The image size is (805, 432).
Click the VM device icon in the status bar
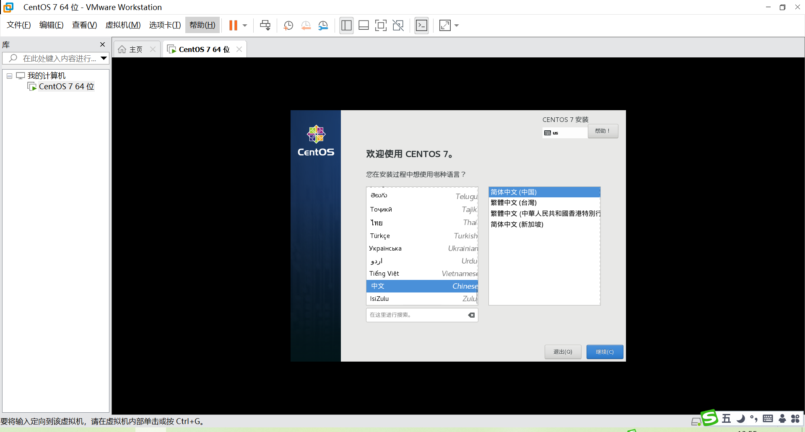coord(696,422)
